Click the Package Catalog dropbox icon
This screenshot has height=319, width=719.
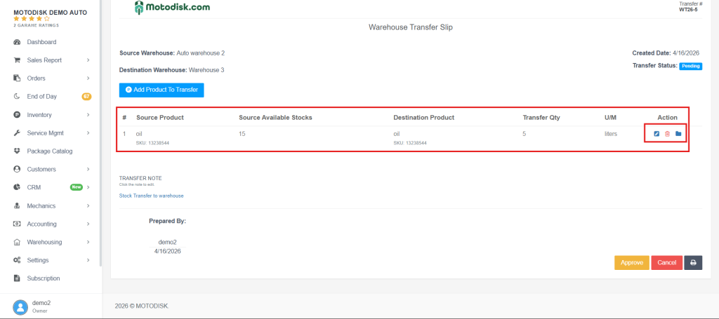pyautogui.click(x=17, y=151)
